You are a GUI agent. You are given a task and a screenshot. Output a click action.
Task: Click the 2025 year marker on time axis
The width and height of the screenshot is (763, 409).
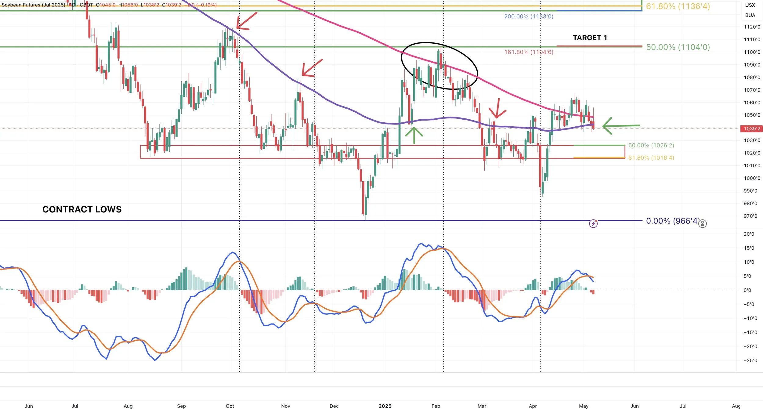click(x=385, y=406)
